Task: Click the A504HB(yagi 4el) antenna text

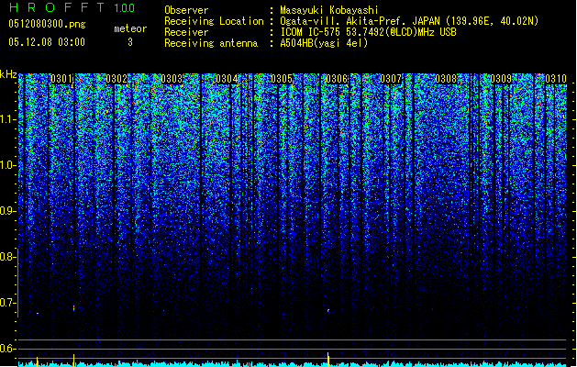Action: (324, 43)
